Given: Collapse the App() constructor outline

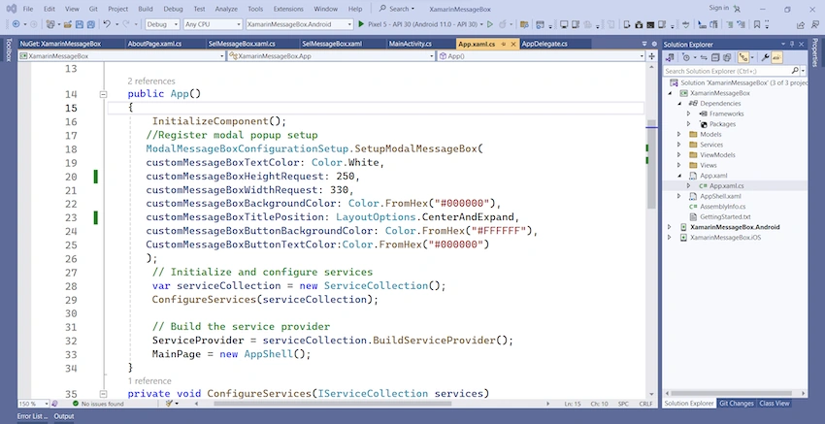Looking at the screenshot, I should click(x=103, y=94).
